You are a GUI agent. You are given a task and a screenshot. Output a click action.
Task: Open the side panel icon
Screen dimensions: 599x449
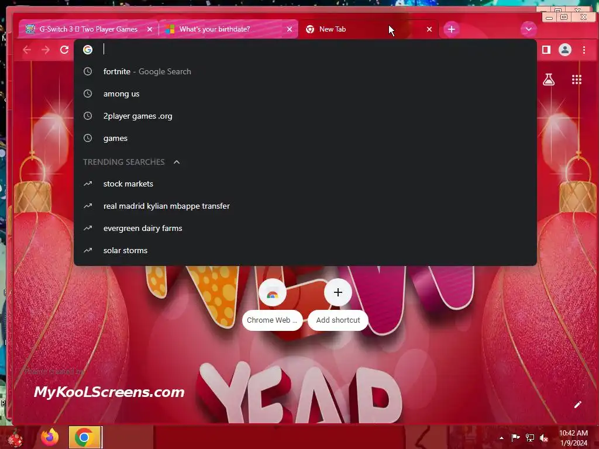point(546,50)
